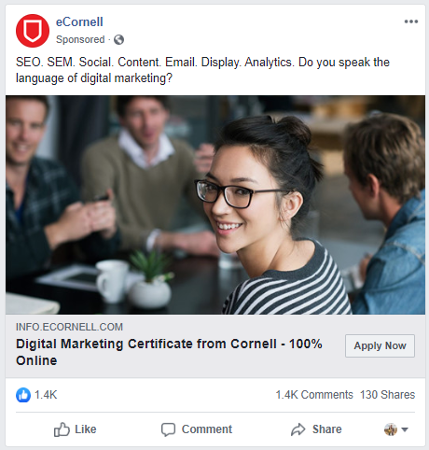Click the blue thumbs-up reaction icon
The width and height of the screenshot is (429, 450).
coord(23,395)
